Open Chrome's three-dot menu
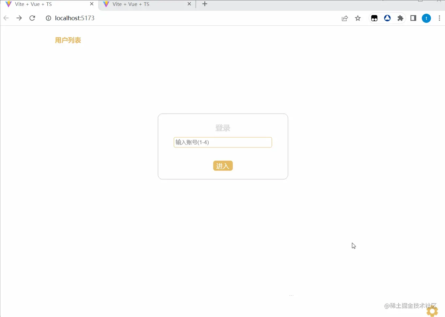The image size is (445, 317). (x=439, y=18)
